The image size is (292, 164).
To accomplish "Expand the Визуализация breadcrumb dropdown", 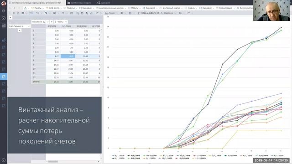I will tap(234, 8).
